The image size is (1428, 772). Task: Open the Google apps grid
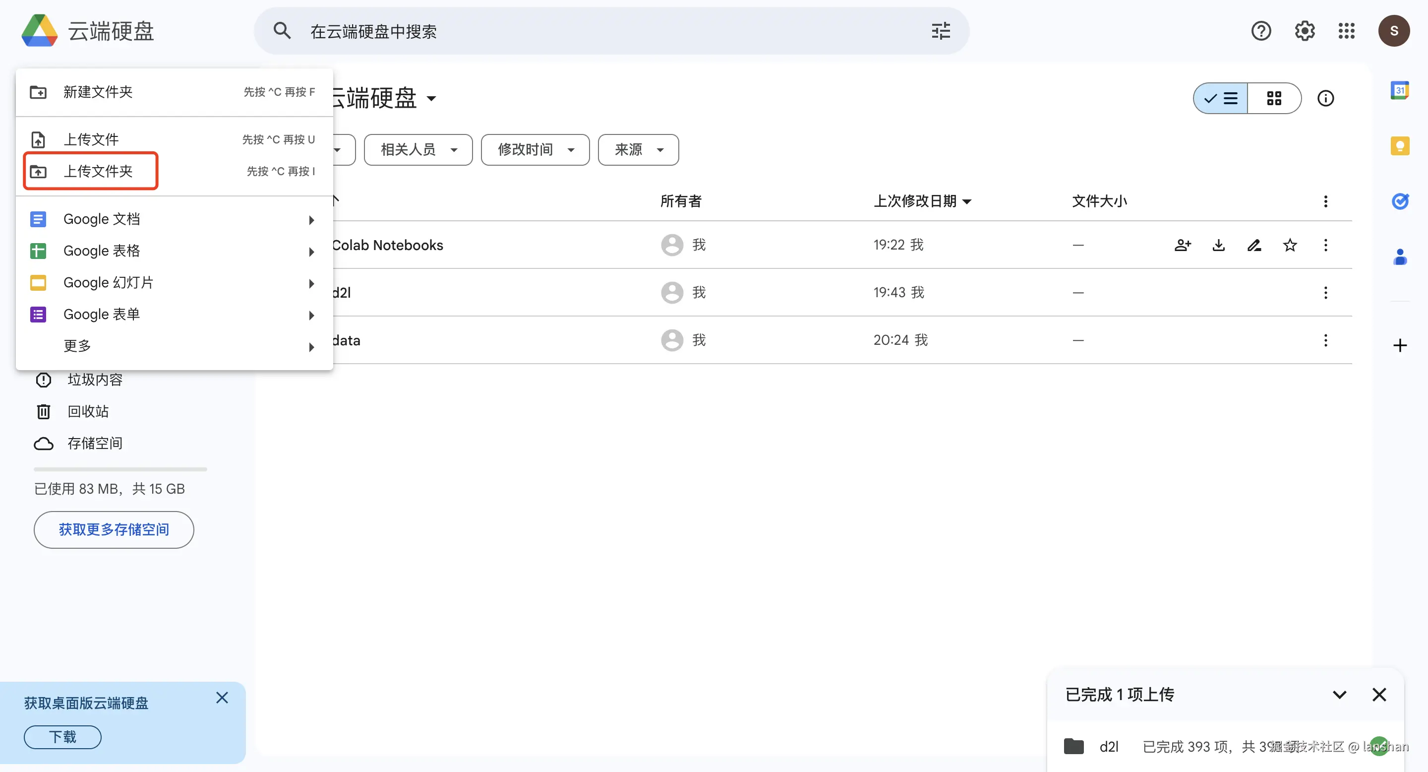(x=1346, y=31)
